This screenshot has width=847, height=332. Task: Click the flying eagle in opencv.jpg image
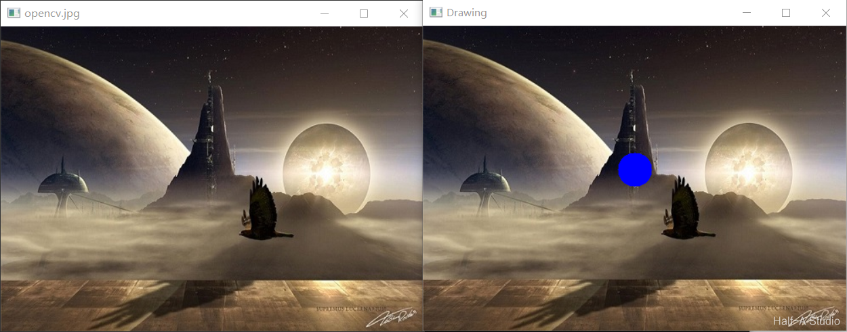point(266,209)
